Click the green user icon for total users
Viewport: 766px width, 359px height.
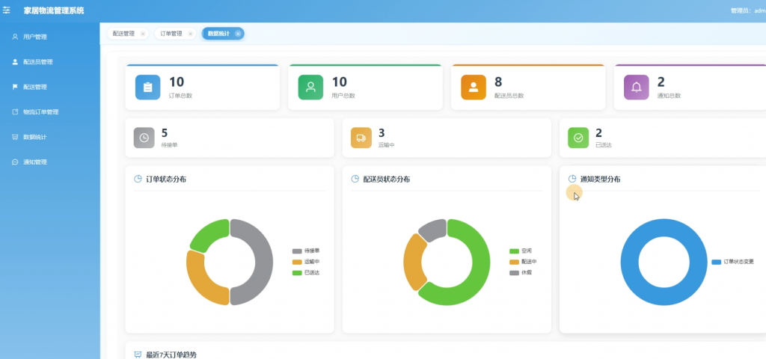(x=310, y=88)
